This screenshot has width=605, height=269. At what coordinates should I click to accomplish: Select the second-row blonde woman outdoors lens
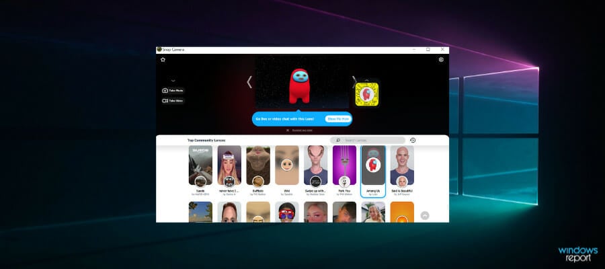373,212
